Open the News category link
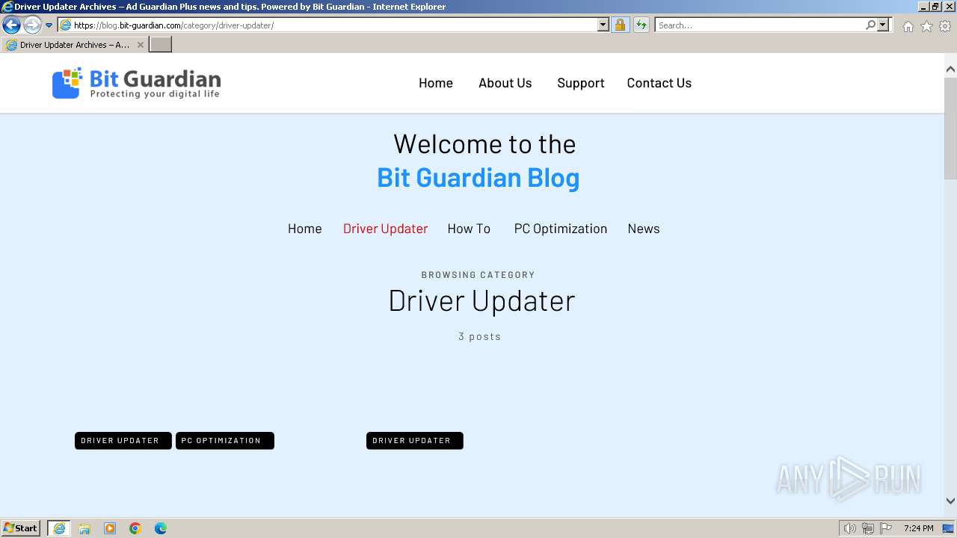The image size is (957, 538). pos(644,229)
